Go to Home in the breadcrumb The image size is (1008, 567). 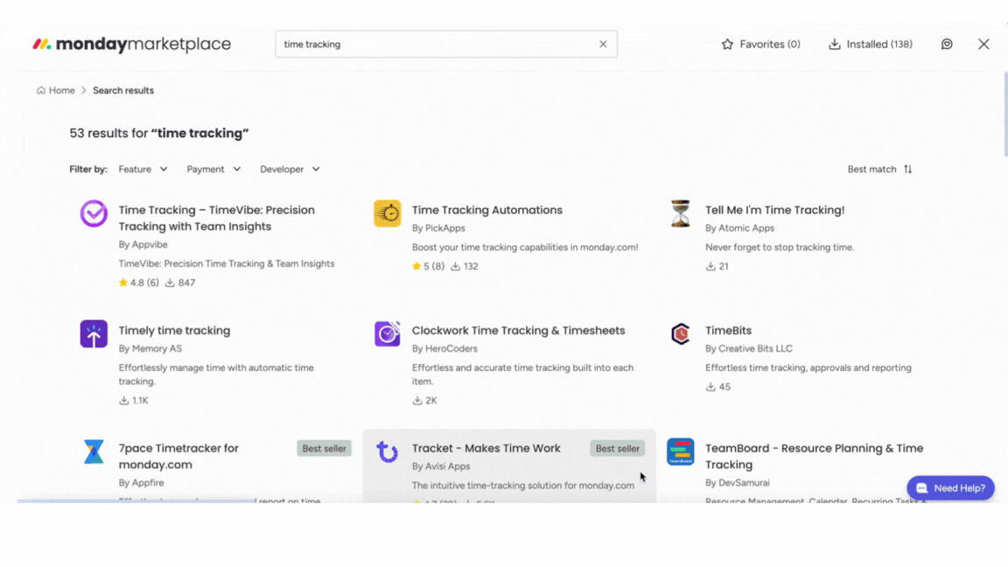56,91
